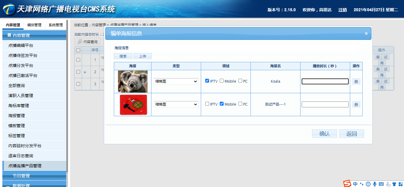Open 点播待签发平台 in the sidebar
Image resolution: width=404 pixels, height=187 pixels.
click(x=34, y=55)
